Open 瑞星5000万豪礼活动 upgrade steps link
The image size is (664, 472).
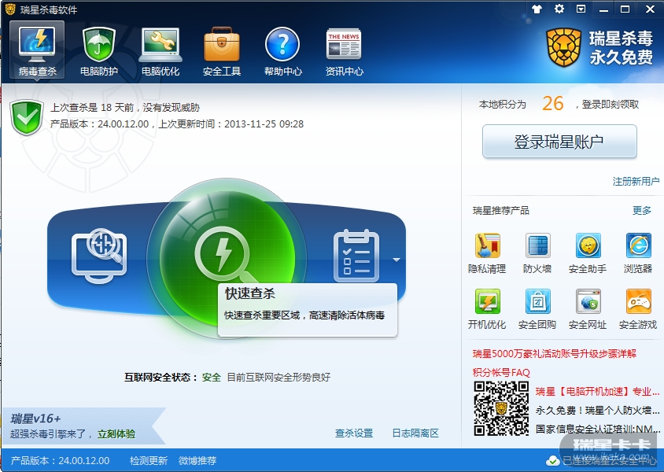point(555,353)
